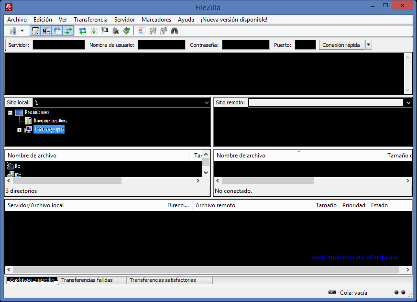Viewport: 417px width, 302px height.
Task: Disconnect from the current server icon
Action: (x=116, y=31)
